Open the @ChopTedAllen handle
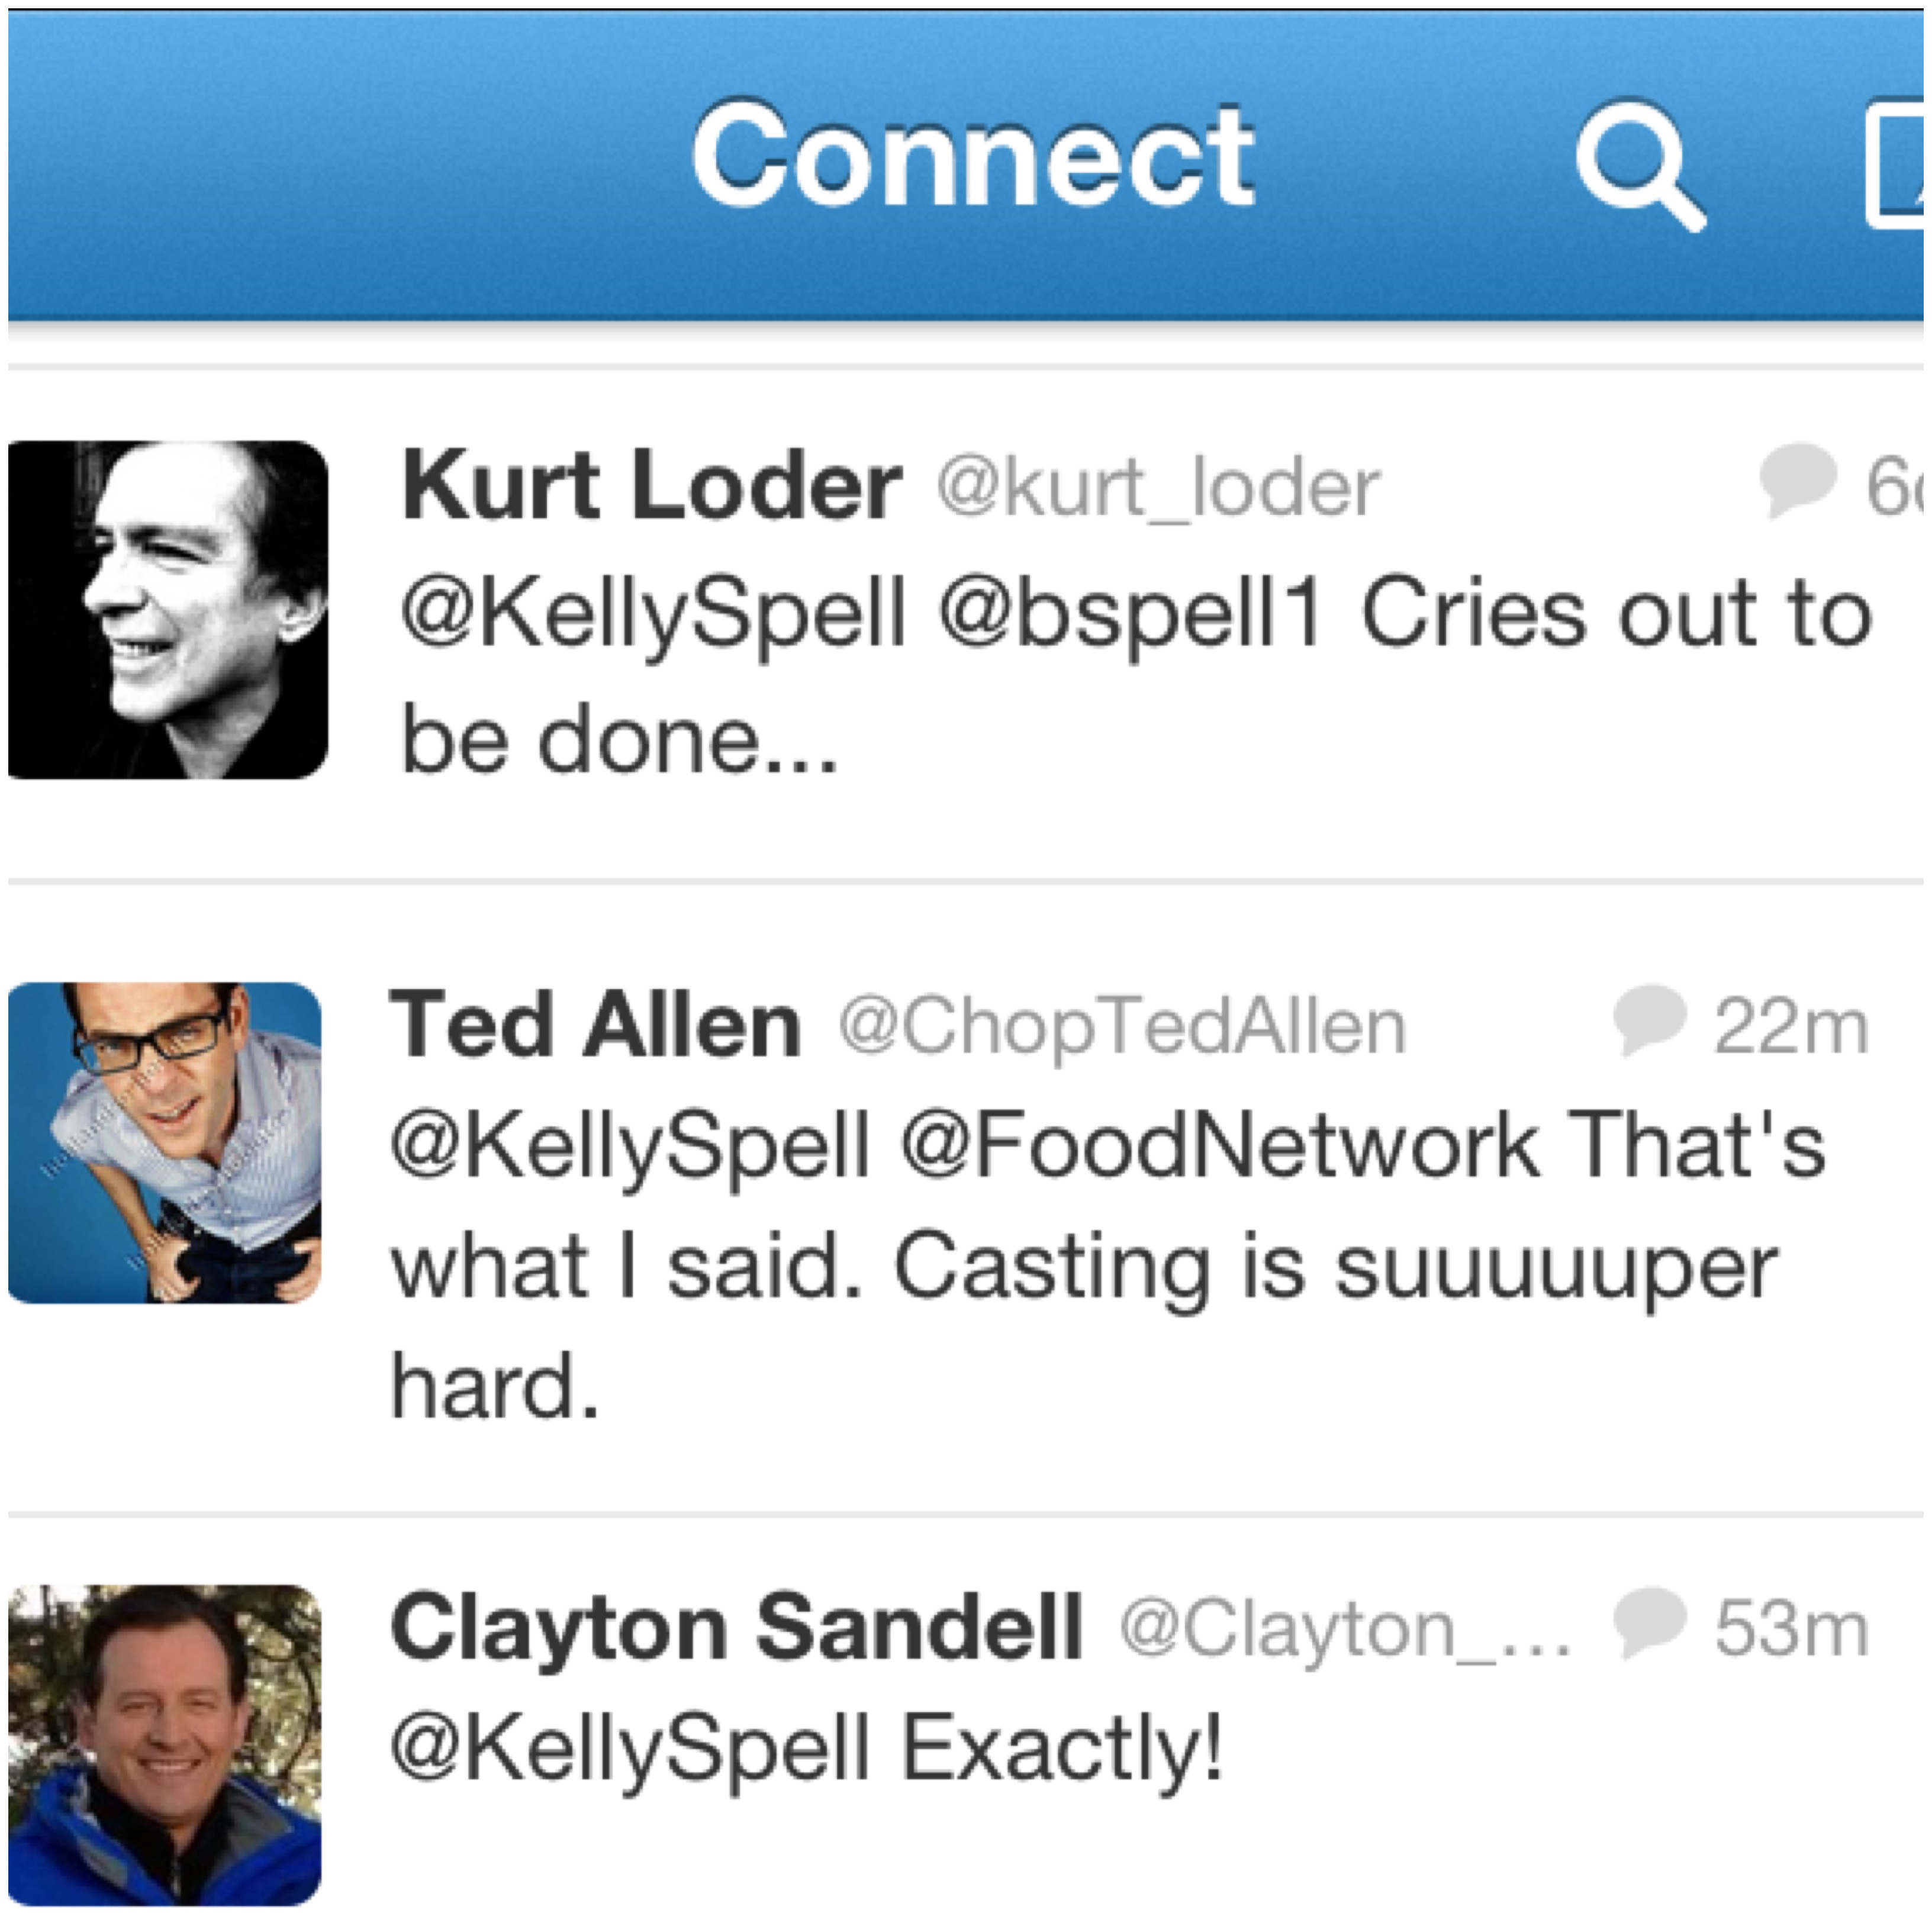Screen dimensions: 1932x1932 pyautogui.click(x=1122, y=1026)
